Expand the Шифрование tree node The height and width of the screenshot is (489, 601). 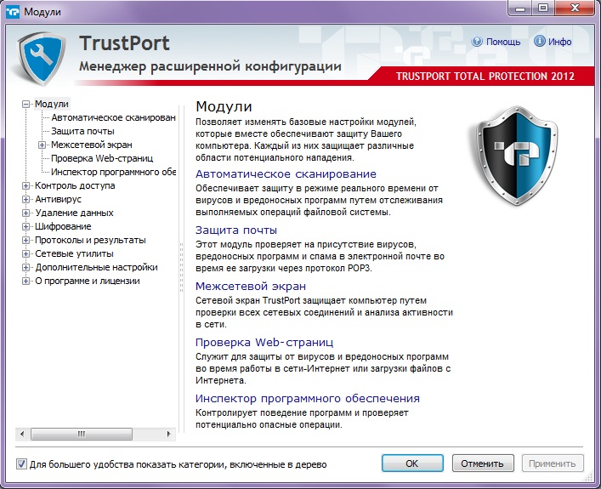pos(26,227)
